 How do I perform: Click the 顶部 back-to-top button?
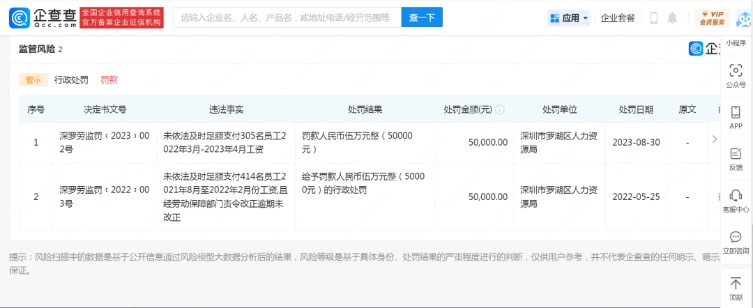[736, 288]
